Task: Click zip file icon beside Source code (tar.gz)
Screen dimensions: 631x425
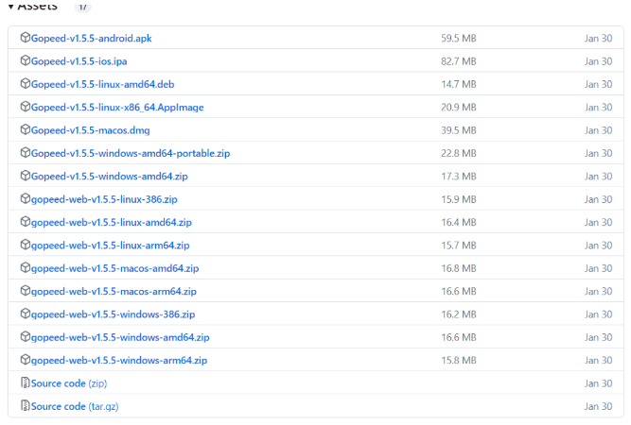Action: tap(25, 405)
